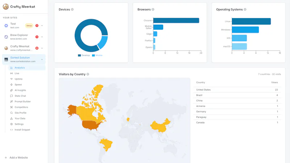Screen dimensions: 290x163
Task: Click the red alert badge on Crafty Meerkat site
Action: (37, 48)
